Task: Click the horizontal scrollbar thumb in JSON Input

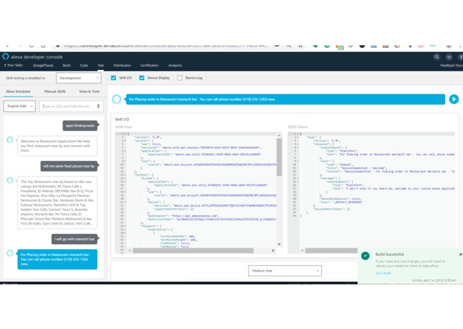Action: click(193, 250)
